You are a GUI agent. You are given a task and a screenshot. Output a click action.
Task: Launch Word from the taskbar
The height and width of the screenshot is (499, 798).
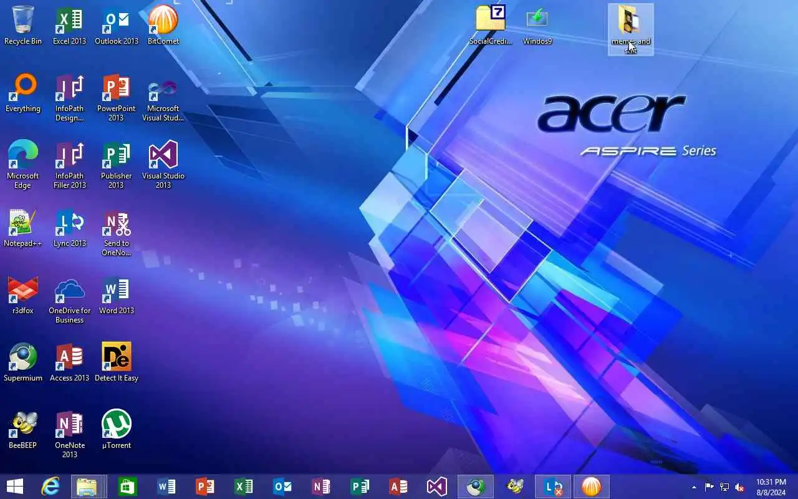[x=166, y=487]
